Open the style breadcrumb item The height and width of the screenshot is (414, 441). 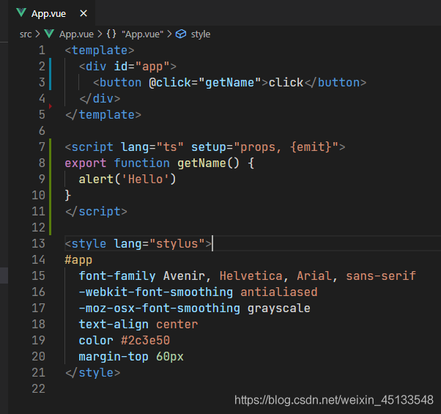pyautogui.click(x=200, y=34)
